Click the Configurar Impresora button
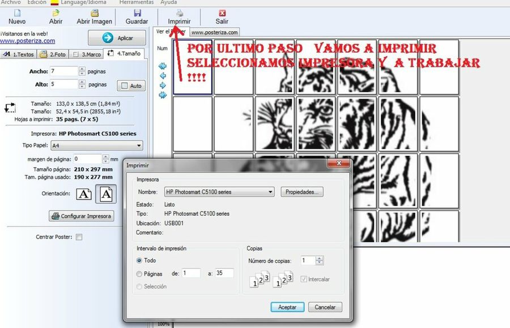Screen dimensions: 510x328 coord(81,216)
